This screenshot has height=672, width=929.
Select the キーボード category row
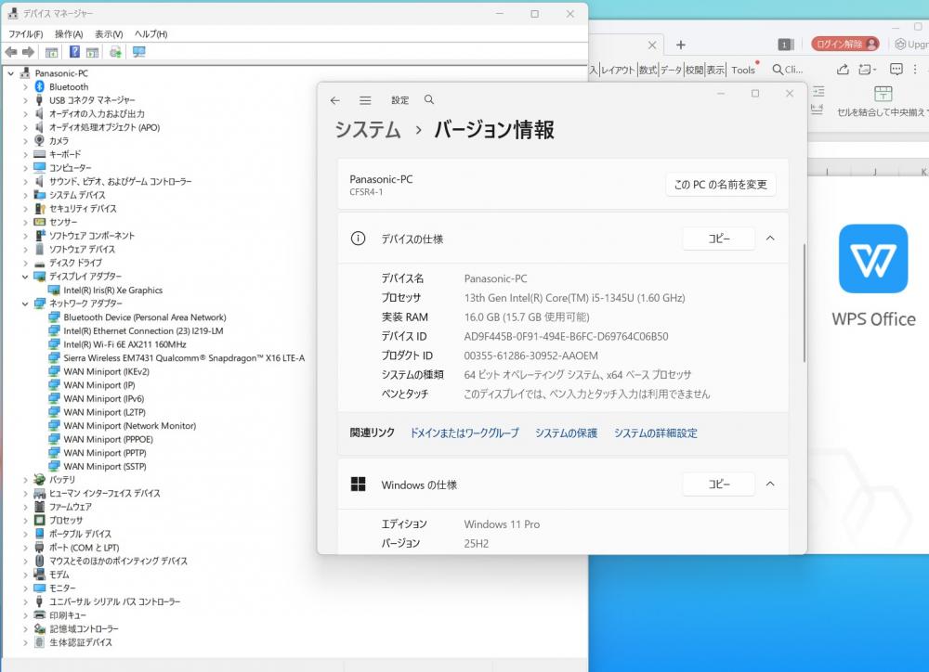pyautogui.click(x=58, y=154)
